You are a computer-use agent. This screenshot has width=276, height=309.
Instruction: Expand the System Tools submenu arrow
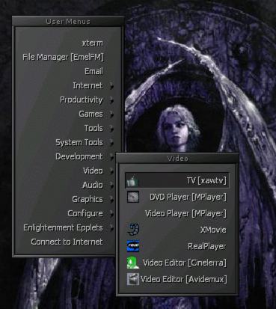coord(111,143)
